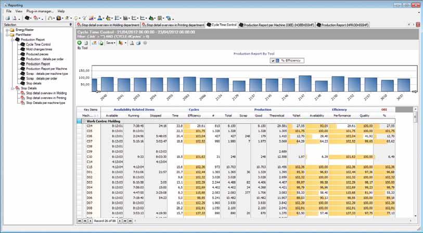Click the Stopped column header

tap(156, 115)
